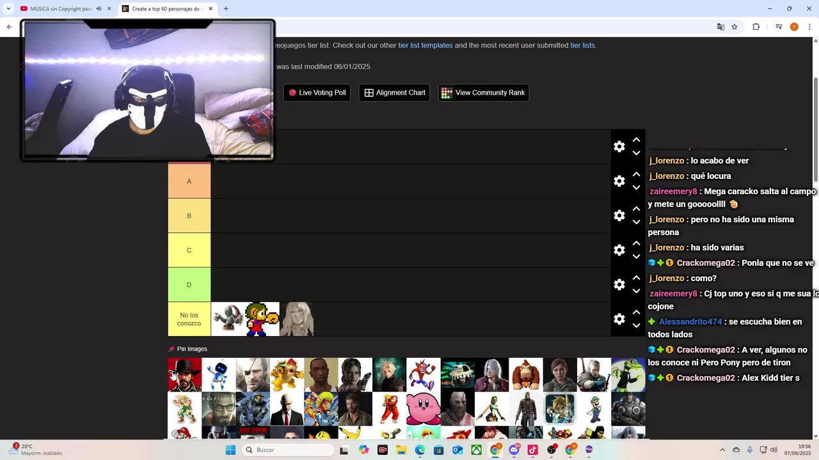Move tier A row down with arrow
This screenshot has height=460, width=819.
(x=636, y=188)
